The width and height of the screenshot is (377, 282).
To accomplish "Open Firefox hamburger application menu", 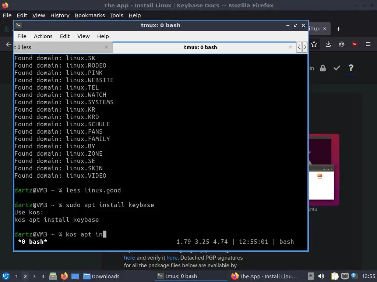I will click(x=368, y=44).
